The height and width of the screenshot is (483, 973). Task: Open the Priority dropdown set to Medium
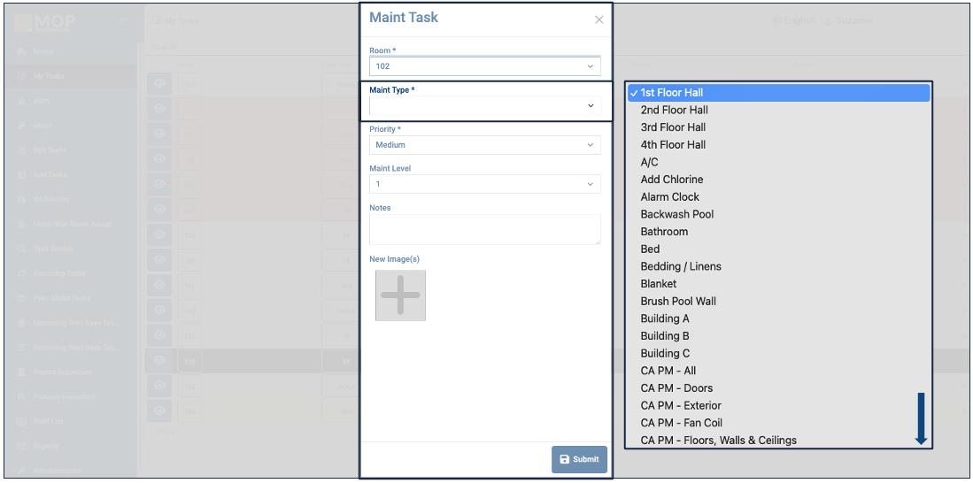tap(484, 145)
